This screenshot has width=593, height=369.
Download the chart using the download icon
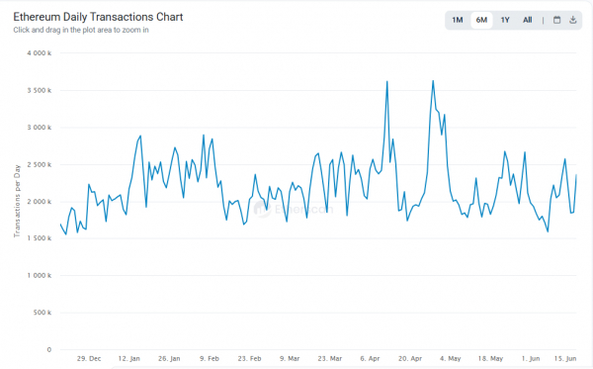573,20
